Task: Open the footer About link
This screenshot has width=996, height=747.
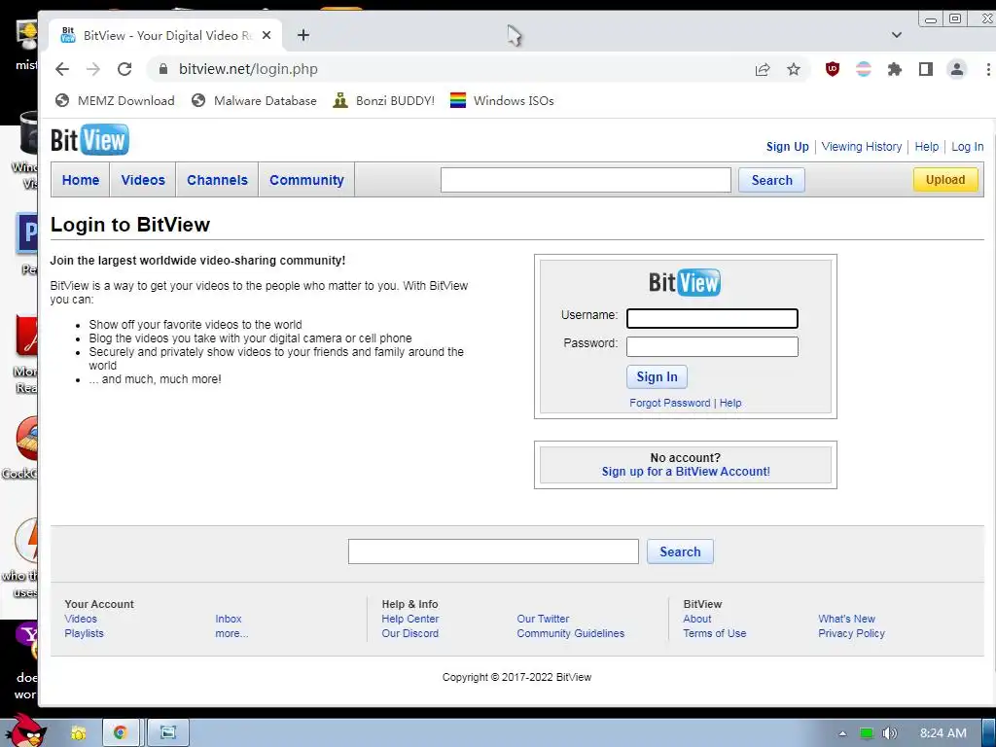Action: (x=696, y=619)
